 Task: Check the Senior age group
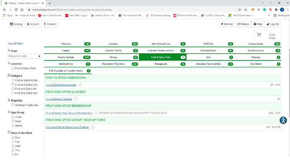[13, 125]
